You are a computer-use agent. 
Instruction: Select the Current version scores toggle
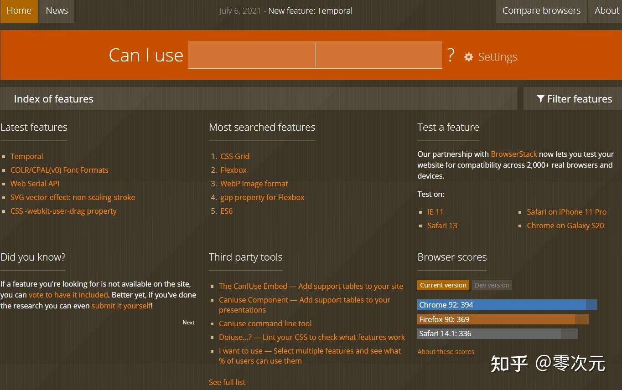443,285
